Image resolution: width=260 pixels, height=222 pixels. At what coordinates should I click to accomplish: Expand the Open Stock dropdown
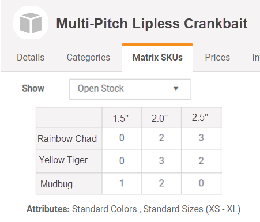[x=130, y=89]
